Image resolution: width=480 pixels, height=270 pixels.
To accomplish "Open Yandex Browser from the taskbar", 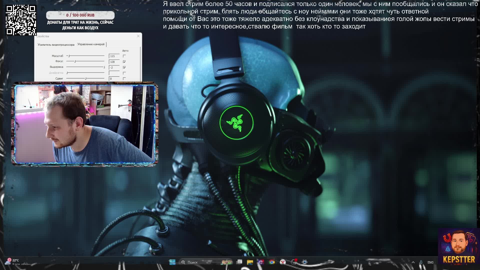I will coord(283,262).
